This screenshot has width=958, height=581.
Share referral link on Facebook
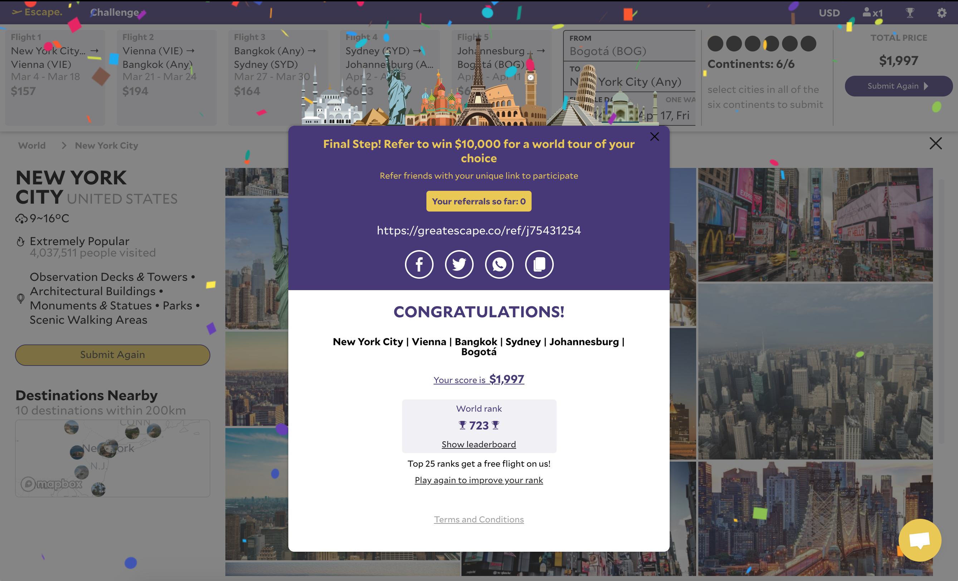pyautogui.click(x=419, y=264)
